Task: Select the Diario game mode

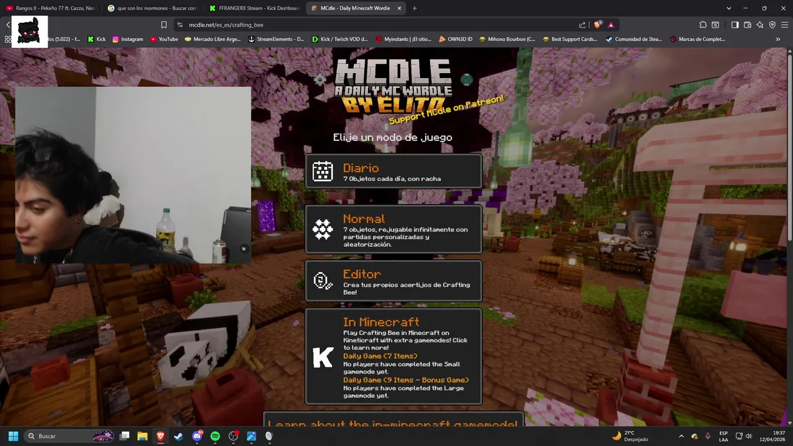Action: (x=393, y=171)
